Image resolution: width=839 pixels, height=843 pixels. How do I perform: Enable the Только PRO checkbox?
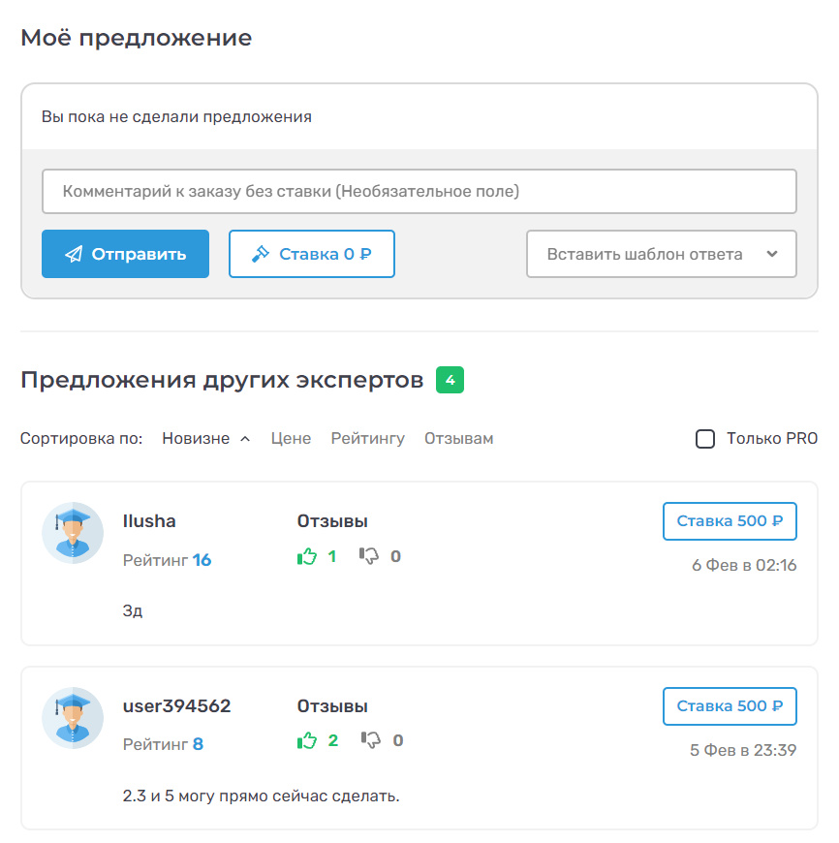tap(705, 439)
